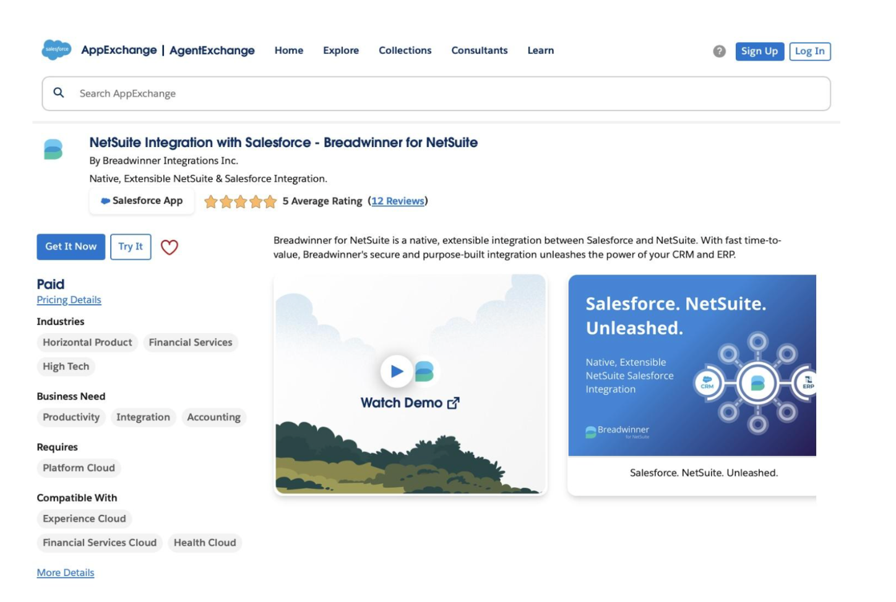Switch to the Consultants menu item
This screenshot has width=896, height=602.
480,51
